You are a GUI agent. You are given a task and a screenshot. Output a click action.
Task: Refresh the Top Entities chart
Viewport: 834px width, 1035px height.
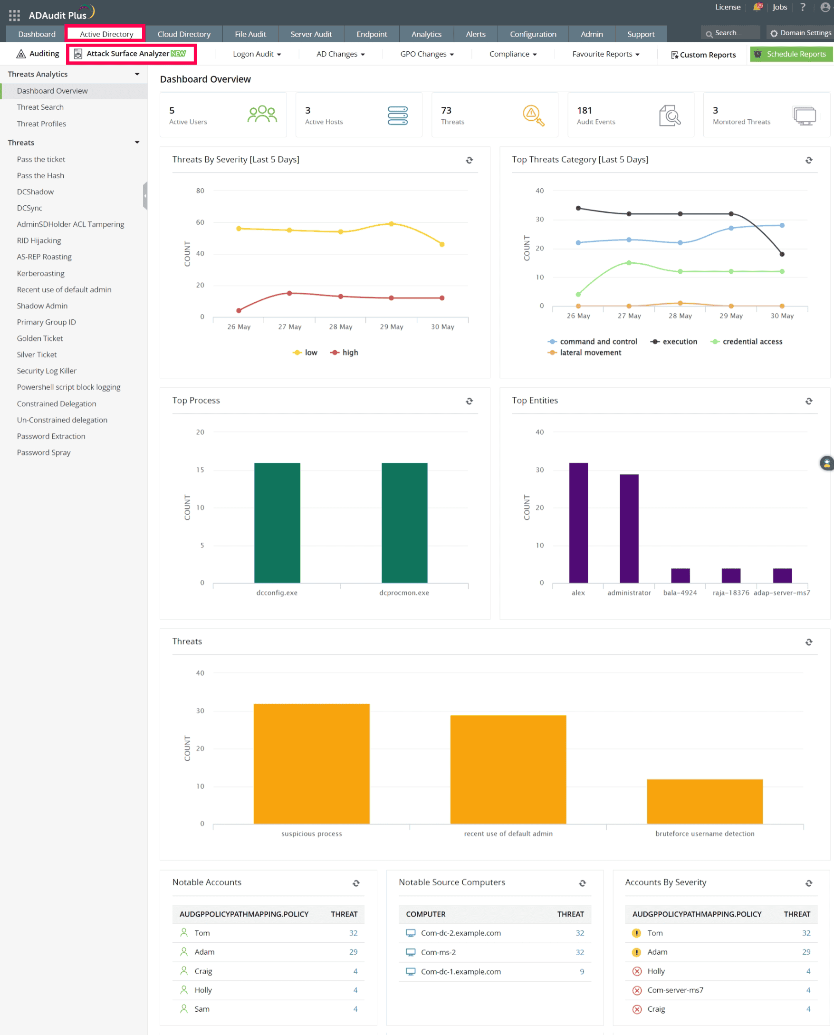tap(808, 401)
